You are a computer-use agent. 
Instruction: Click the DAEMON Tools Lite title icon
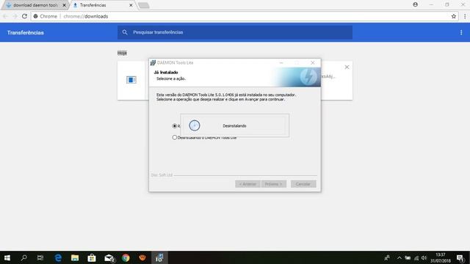click(153, 62)
